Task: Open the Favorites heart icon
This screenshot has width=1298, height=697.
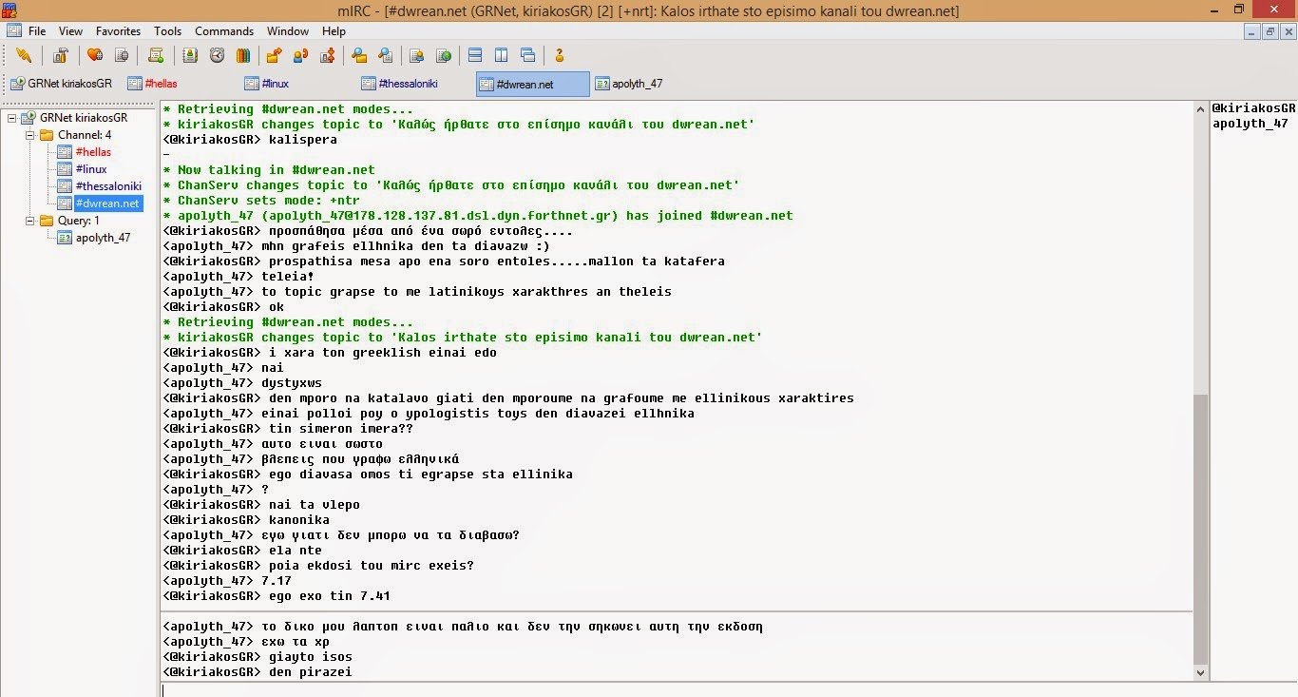Action: [x=95, y=55]
